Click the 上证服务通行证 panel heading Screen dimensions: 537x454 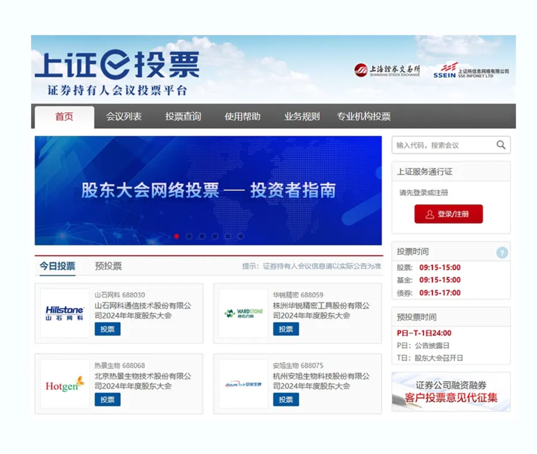(425, 172)
